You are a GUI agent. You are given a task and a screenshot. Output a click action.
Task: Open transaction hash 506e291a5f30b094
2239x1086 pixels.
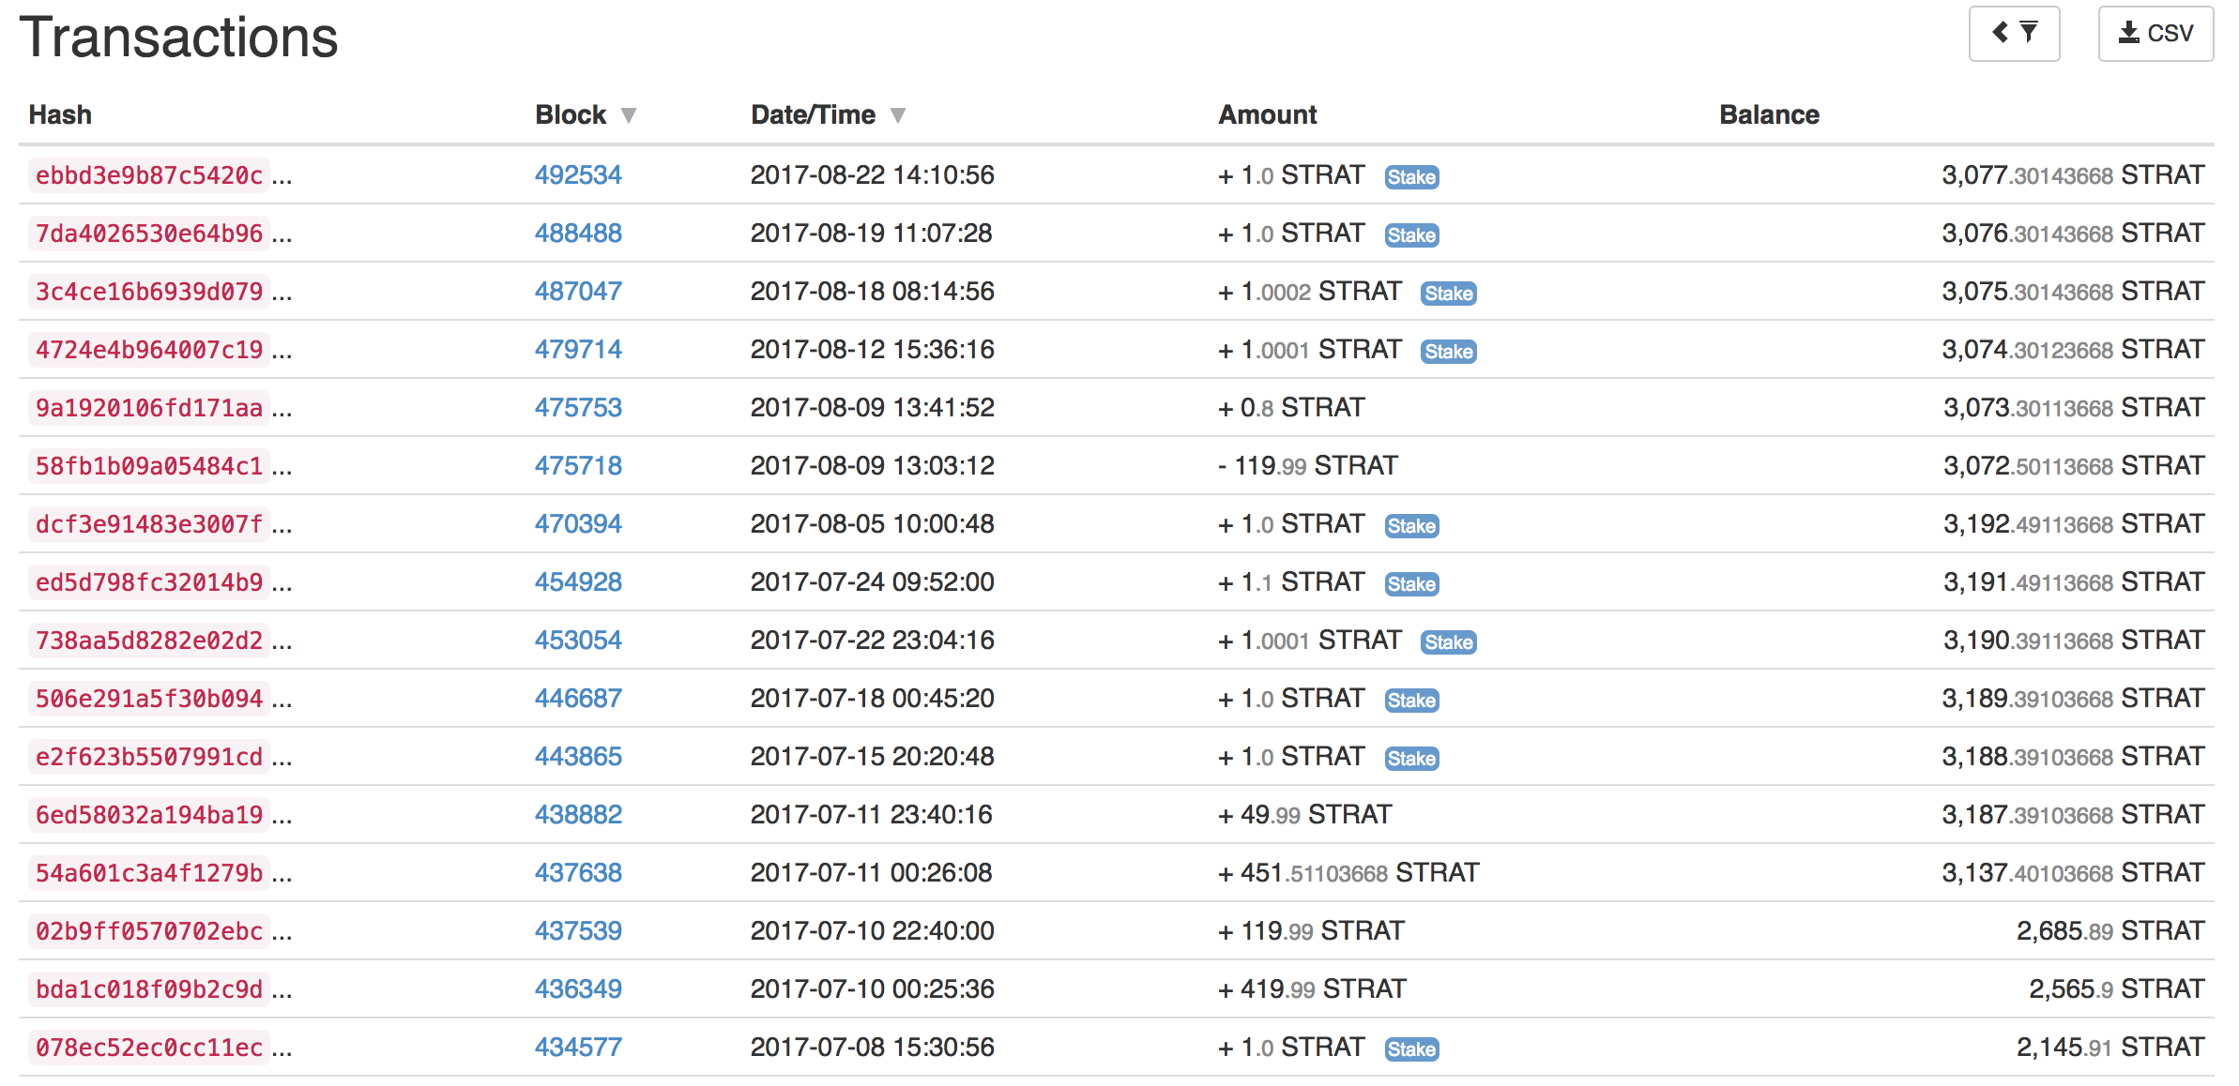pos(149,699)
